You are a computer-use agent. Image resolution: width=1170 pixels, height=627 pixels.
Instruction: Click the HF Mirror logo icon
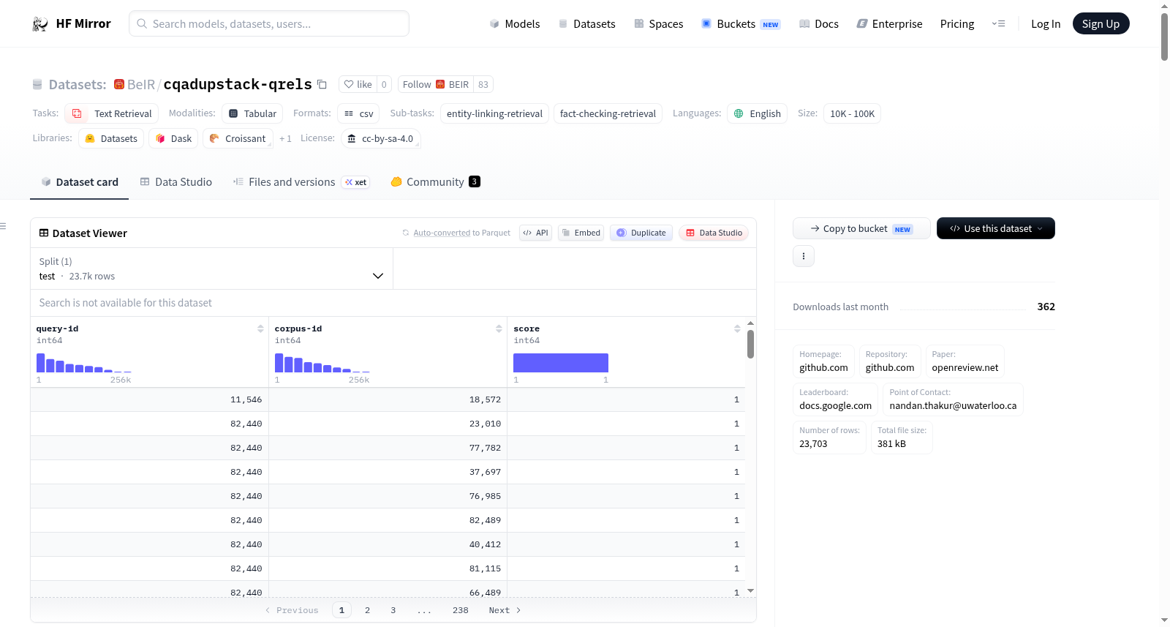[40, 24]
